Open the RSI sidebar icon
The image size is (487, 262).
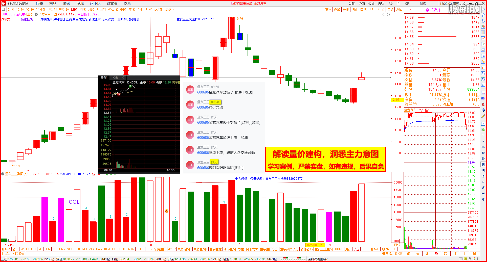(483, 98)
